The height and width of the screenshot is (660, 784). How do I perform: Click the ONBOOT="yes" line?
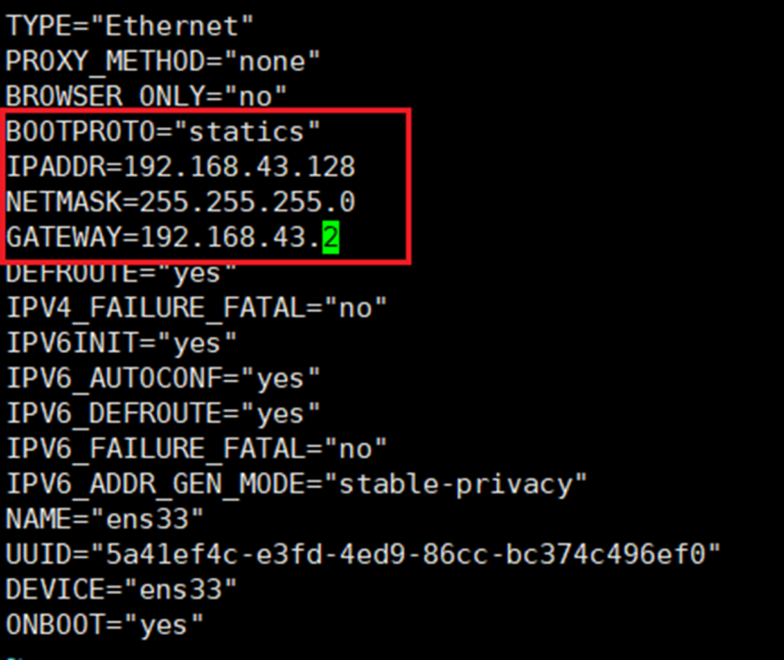(105, 624)
